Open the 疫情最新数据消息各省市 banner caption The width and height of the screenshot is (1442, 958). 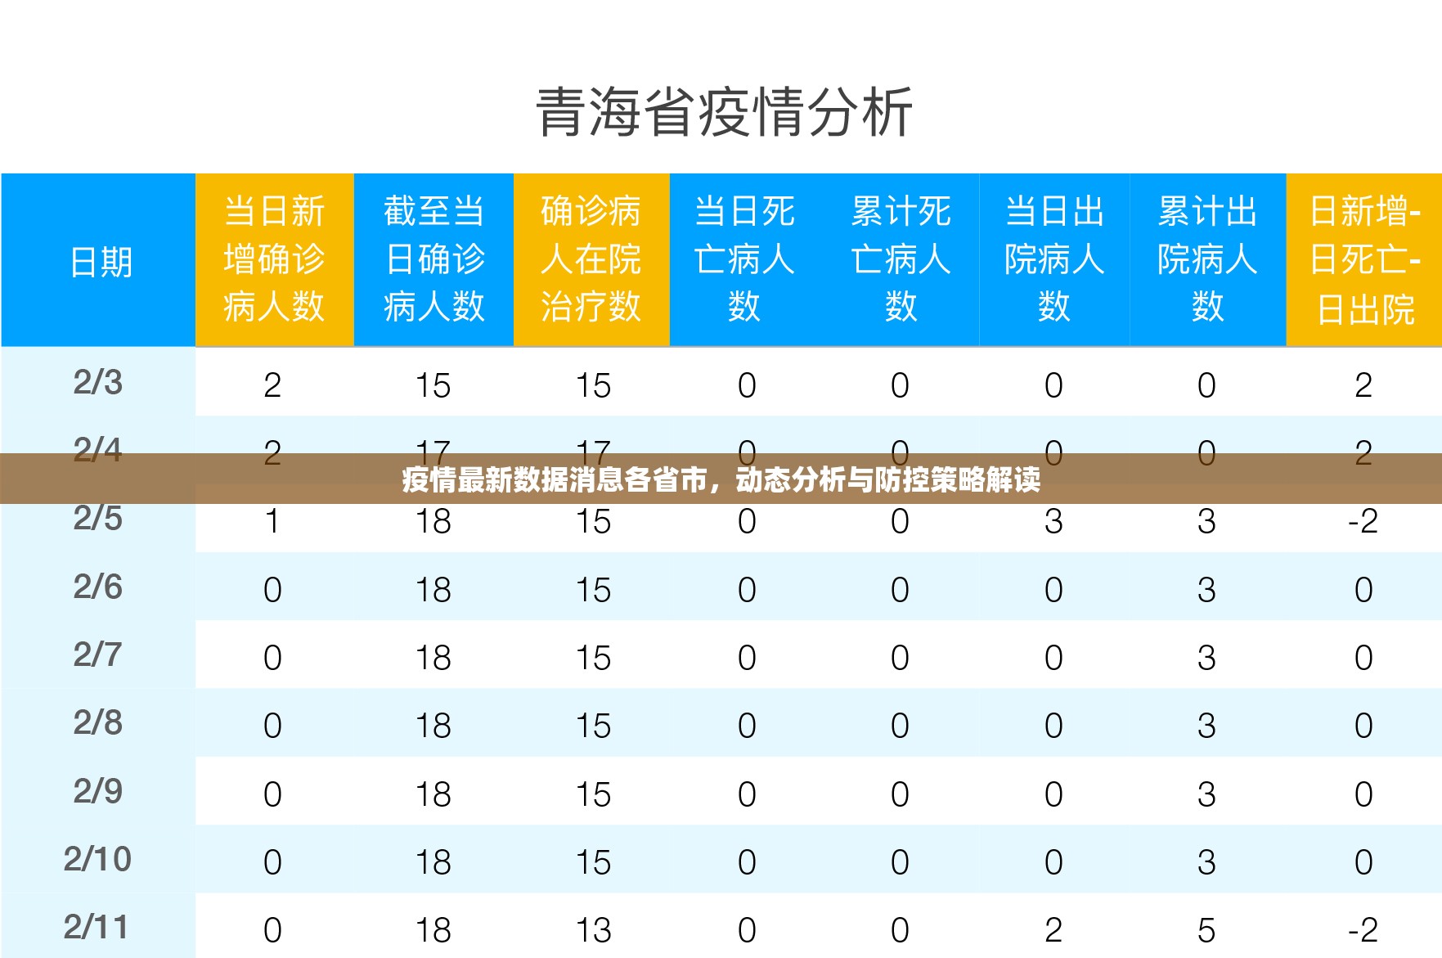point(721,479)
